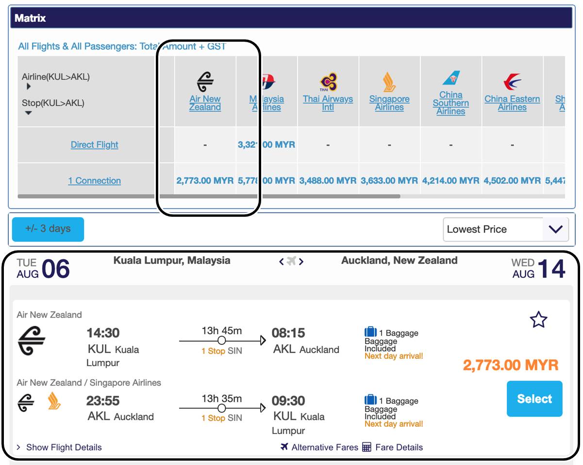This screenshot has height=465, width=583.
Task: Click the 08:15 arrival time
Action: (x=288, y=333)
